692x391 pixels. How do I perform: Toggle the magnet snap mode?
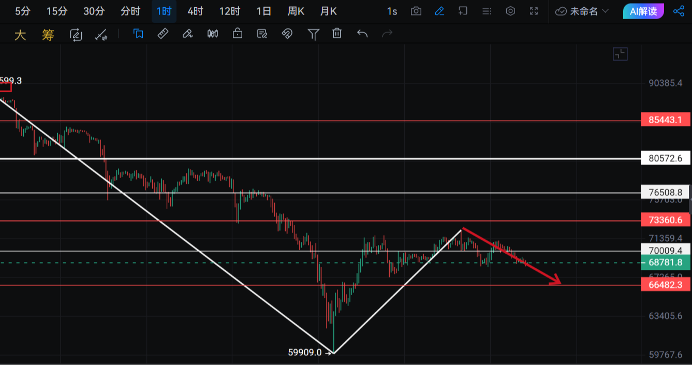(x=287, y=34)
